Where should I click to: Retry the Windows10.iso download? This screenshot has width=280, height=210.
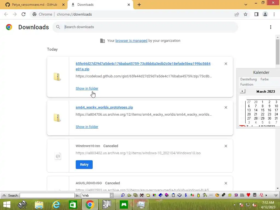tap(84, 164)
